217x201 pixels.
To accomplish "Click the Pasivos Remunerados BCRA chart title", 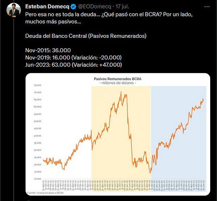I will 118,79.
